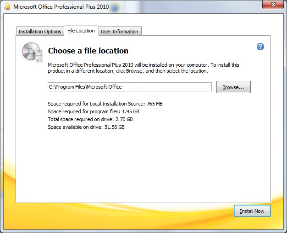
Task: Click the 'Choose a file location' heading
Action: pos(88,51)
